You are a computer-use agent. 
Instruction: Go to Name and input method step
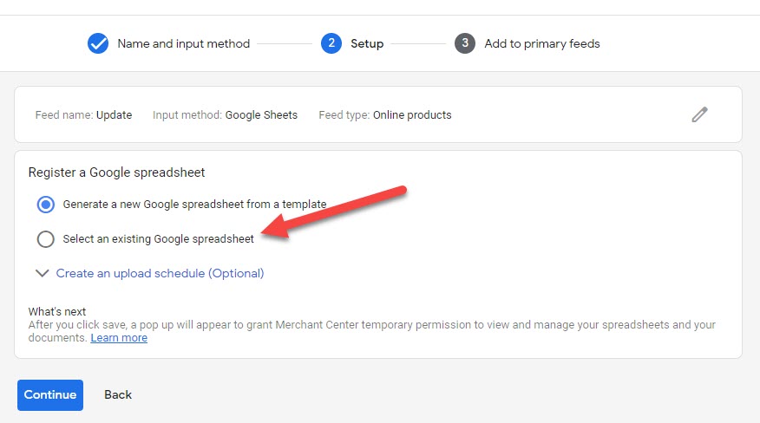point(184,43)
